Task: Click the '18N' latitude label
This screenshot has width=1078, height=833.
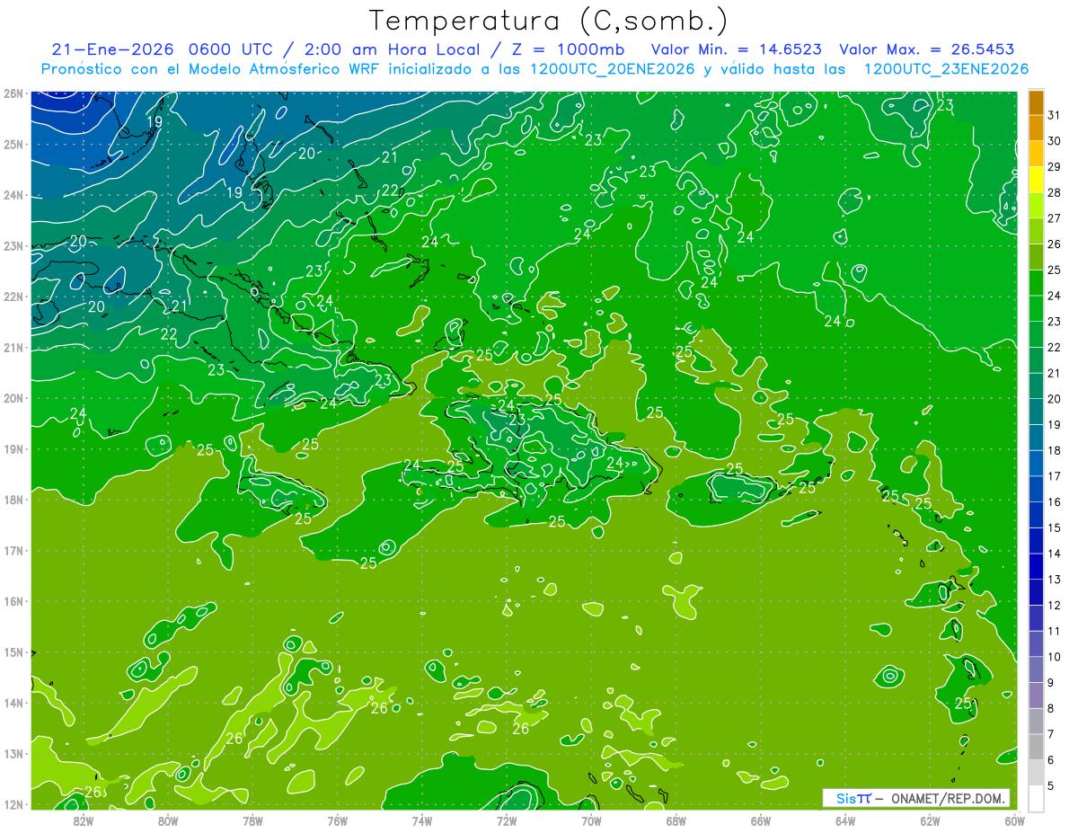Action: point(13,500)
